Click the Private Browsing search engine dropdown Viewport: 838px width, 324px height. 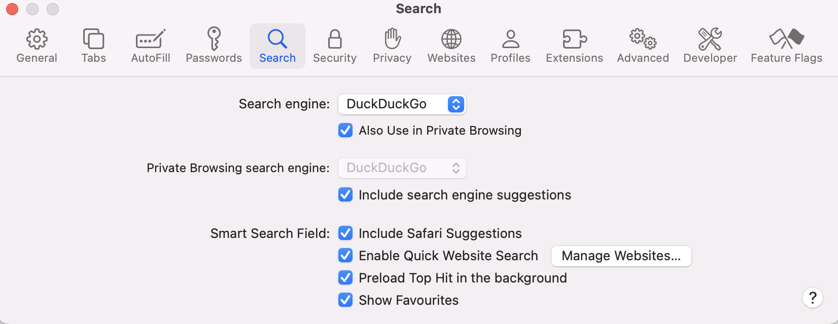click(402, 168)
